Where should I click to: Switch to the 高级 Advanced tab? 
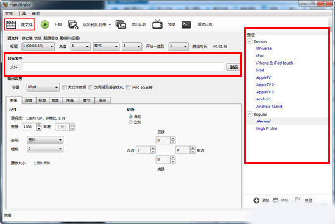point(102,100)
